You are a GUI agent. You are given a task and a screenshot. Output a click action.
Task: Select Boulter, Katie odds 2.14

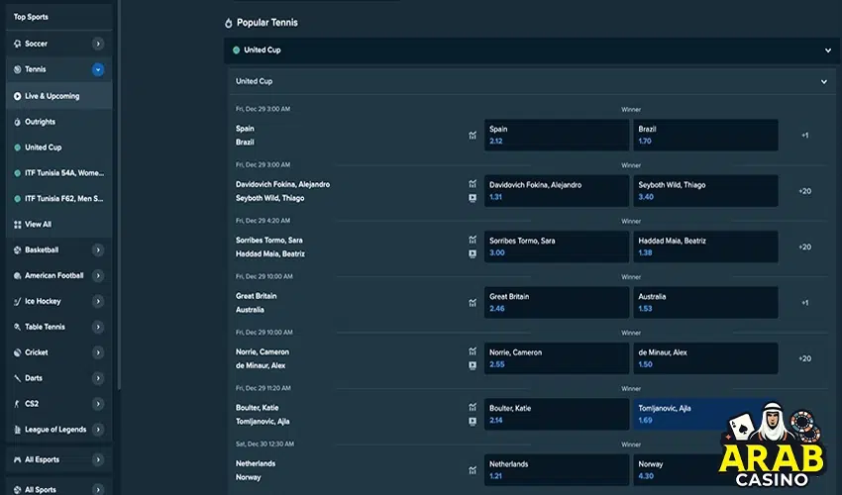(557, 414)
